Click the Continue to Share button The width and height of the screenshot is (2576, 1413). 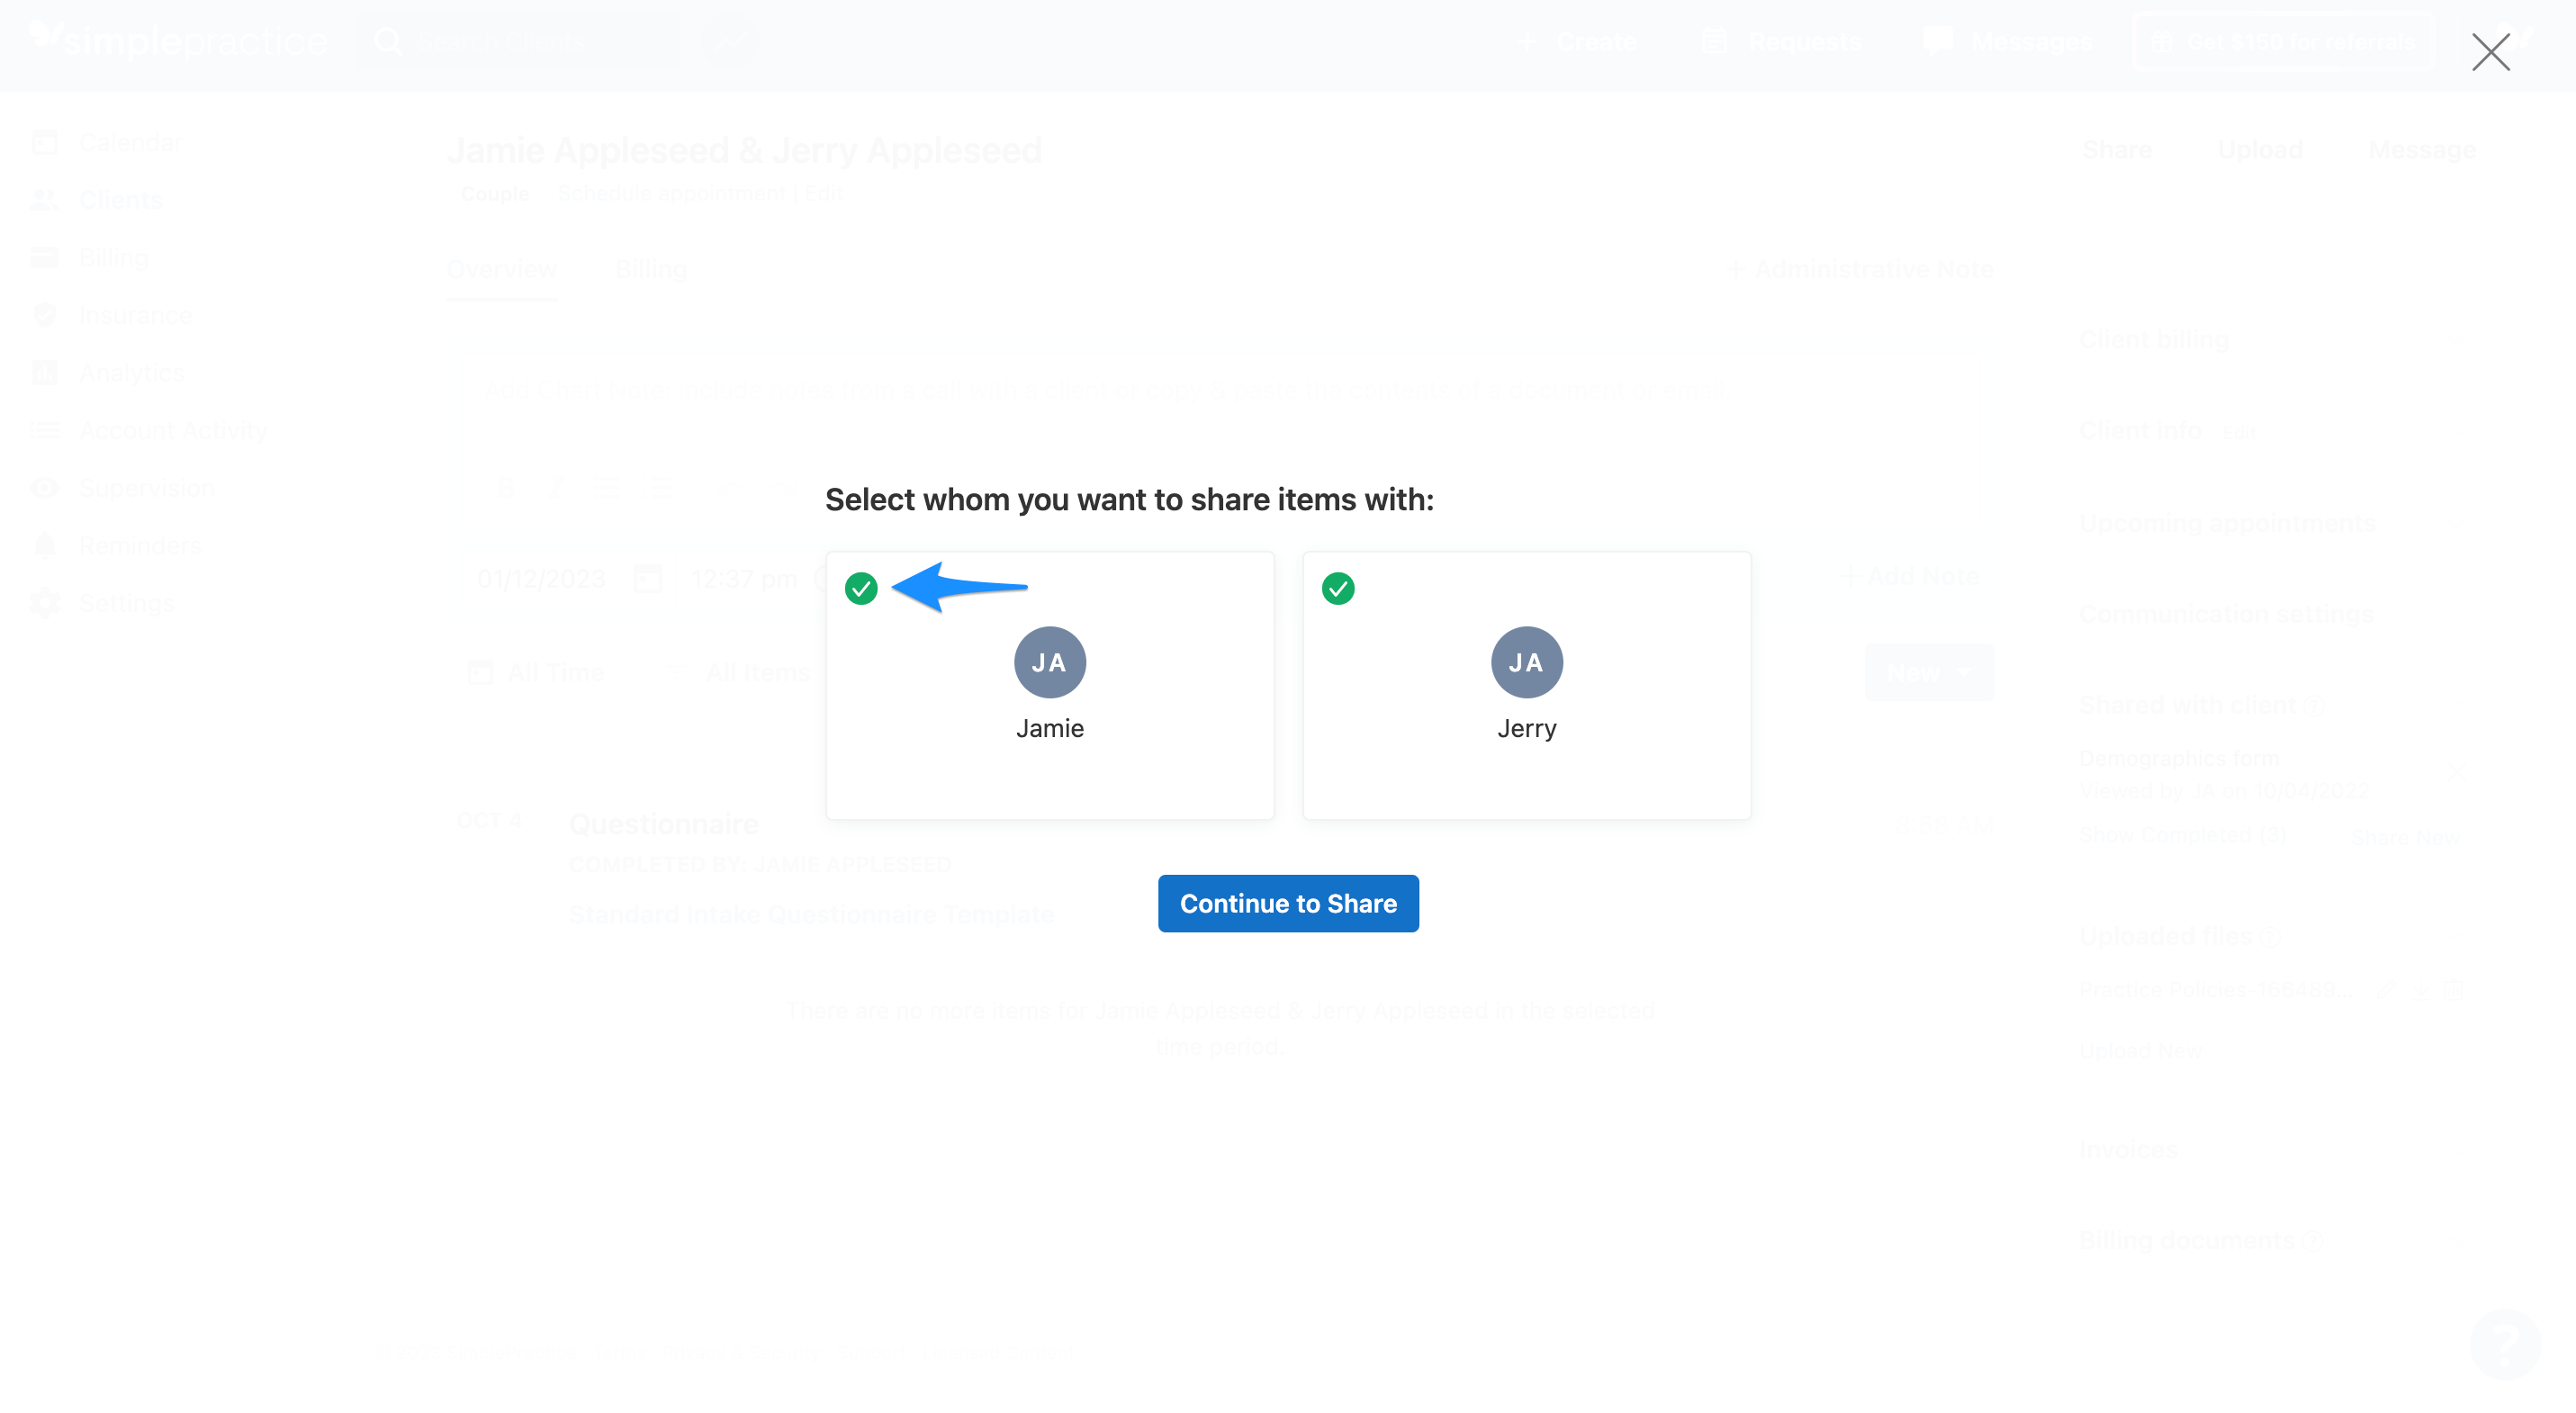click(x=1288, y=903)
